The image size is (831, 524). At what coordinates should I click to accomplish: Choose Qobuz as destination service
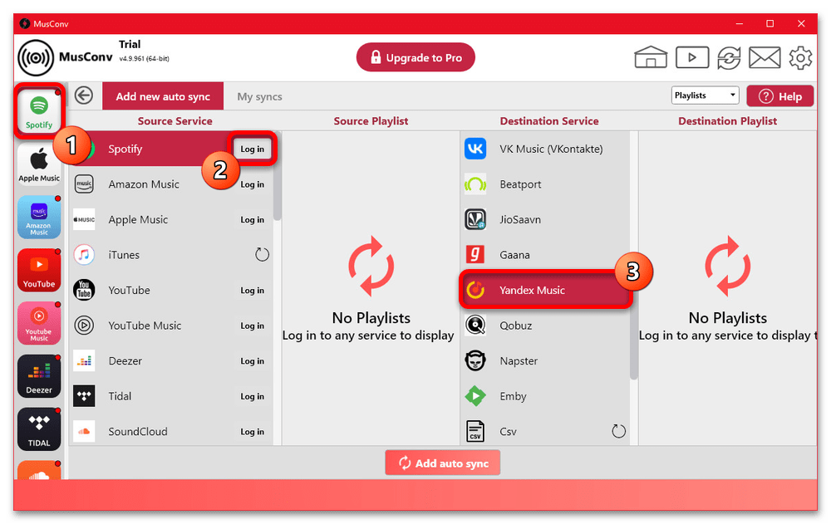[545, 326]
